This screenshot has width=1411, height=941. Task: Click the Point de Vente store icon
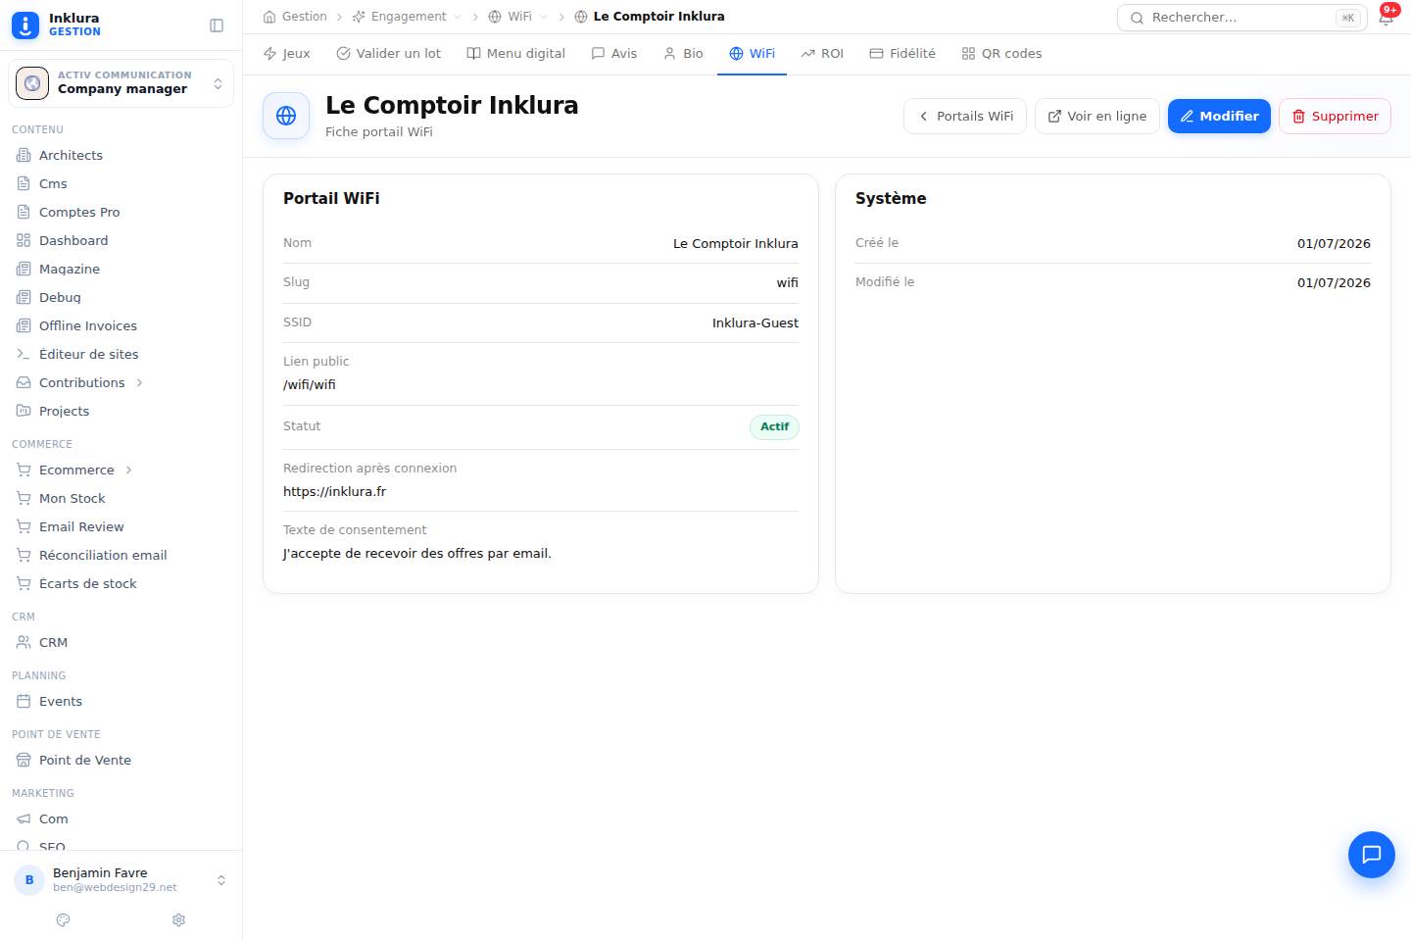(24, 760)
